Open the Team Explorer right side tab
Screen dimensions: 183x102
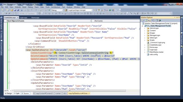[182, 39]
